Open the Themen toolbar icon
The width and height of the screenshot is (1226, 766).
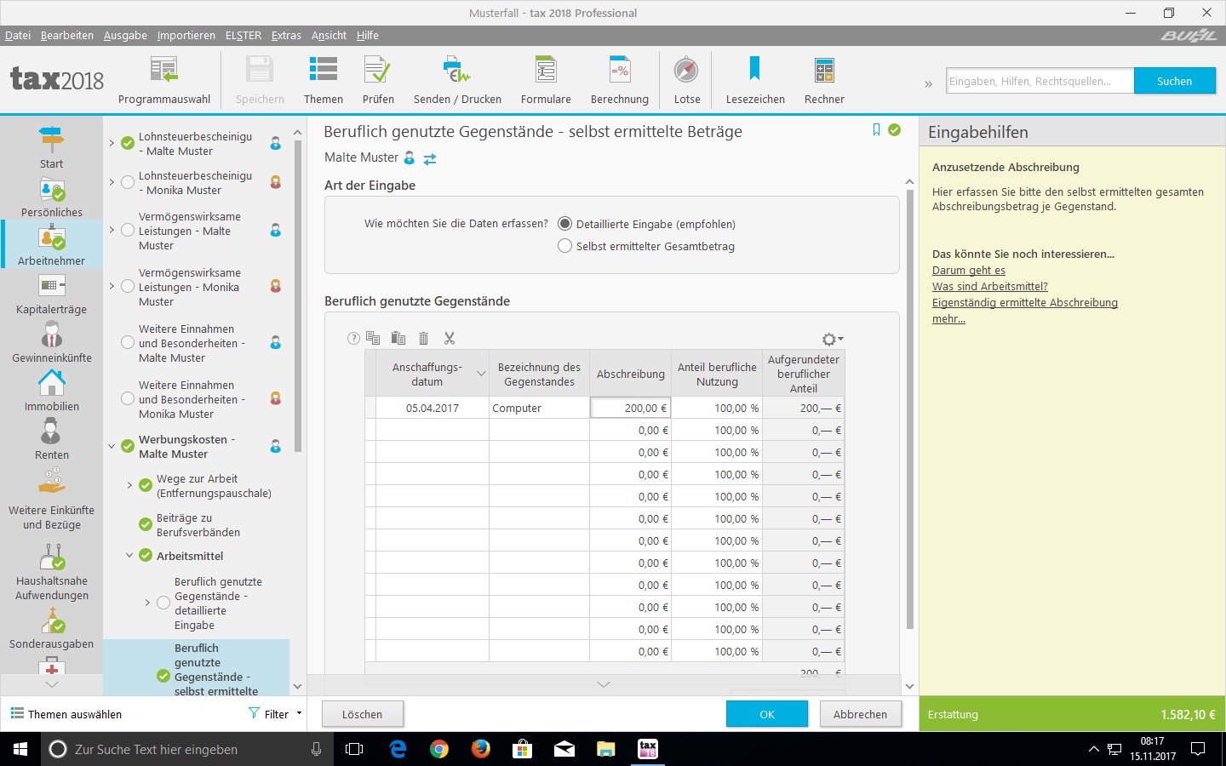click(x=324, y=81)
